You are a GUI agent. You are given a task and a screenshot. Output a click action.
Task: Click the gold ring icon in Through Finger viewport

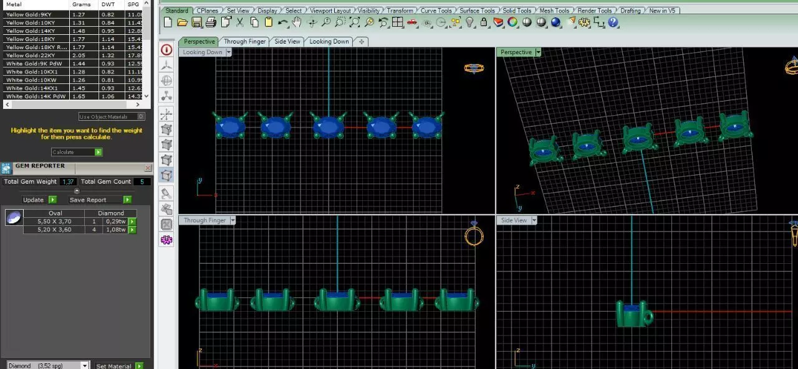pyautogui.click(x=474, y=235)
